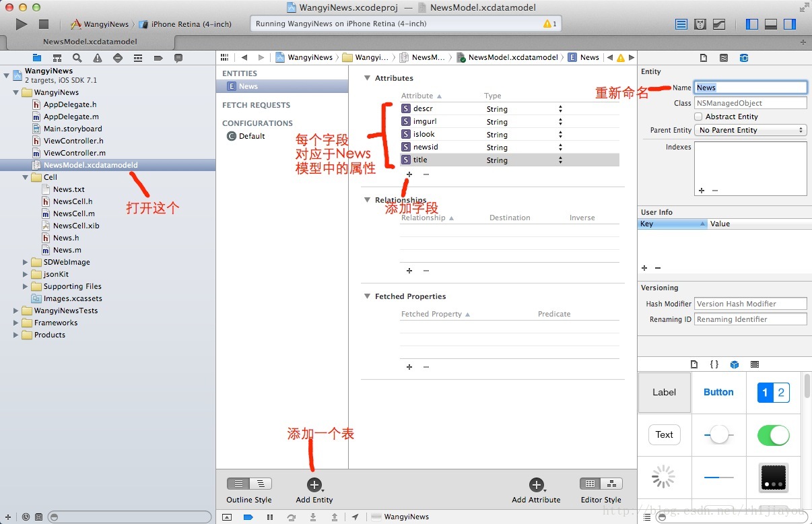Click WangyiNews in jump bar breadcrumb

(x=304, y=57)
